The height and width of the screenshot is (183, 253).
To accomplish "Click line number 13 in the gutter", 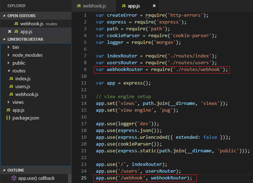I will click(x=84, y=96).
